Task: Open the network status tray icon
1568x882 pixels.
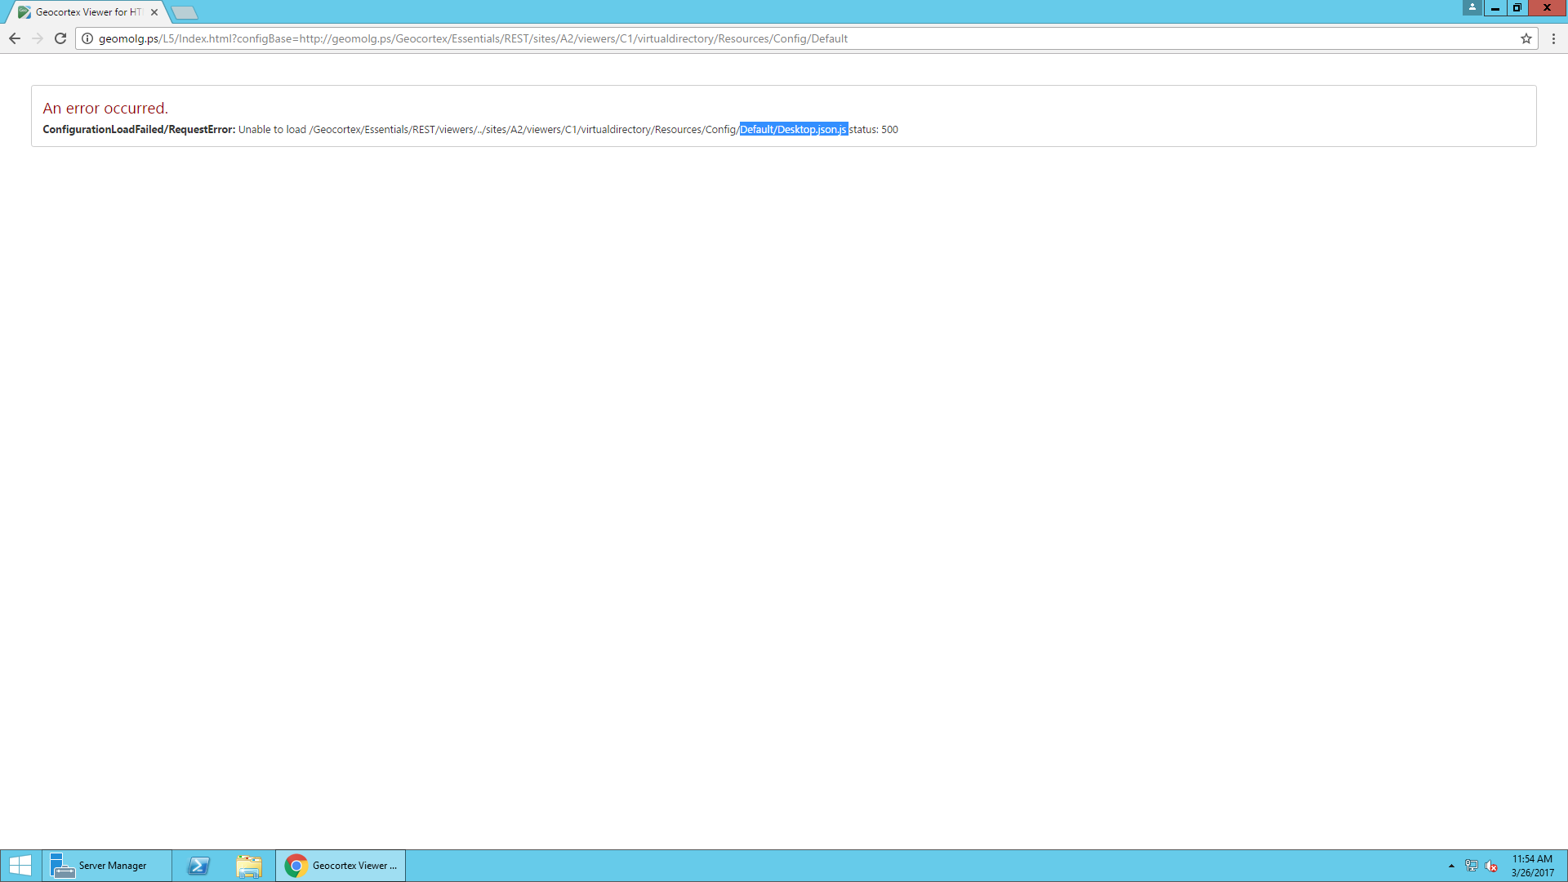Action: point(1472,866)
